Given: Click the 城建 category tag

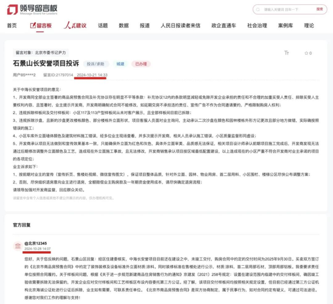Looking at the screenshot, I should pos(120,64).
